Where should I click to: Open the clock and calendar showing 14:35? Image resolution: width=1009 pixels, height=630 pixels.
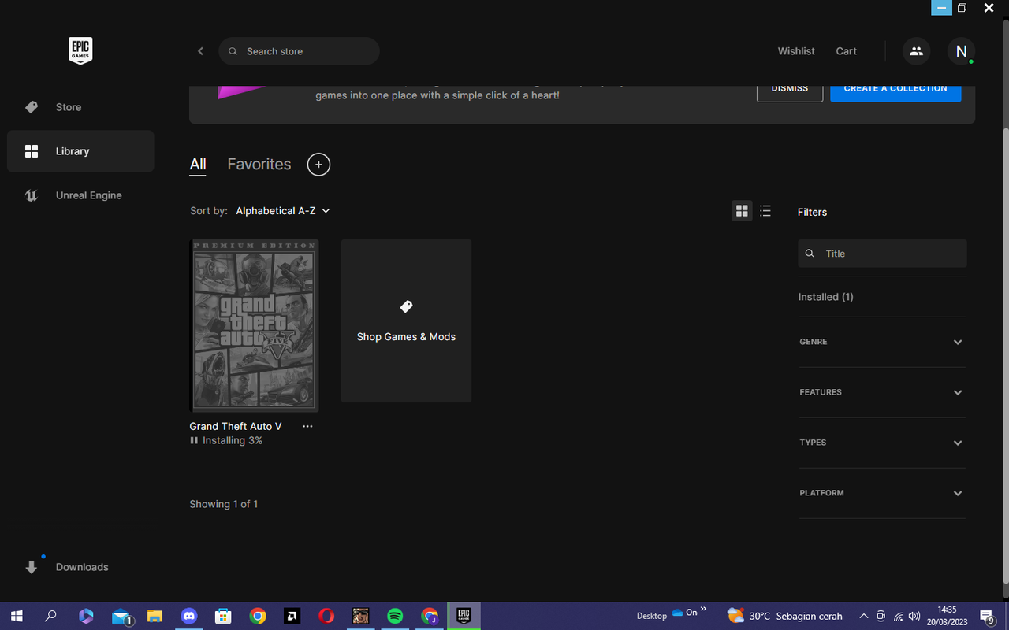(947, 616)
